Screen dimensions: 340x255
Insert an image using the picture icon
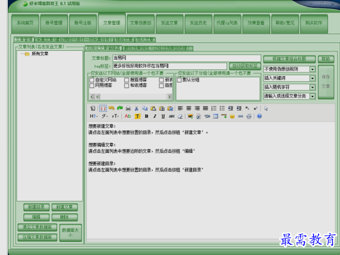tap(190, 116)
